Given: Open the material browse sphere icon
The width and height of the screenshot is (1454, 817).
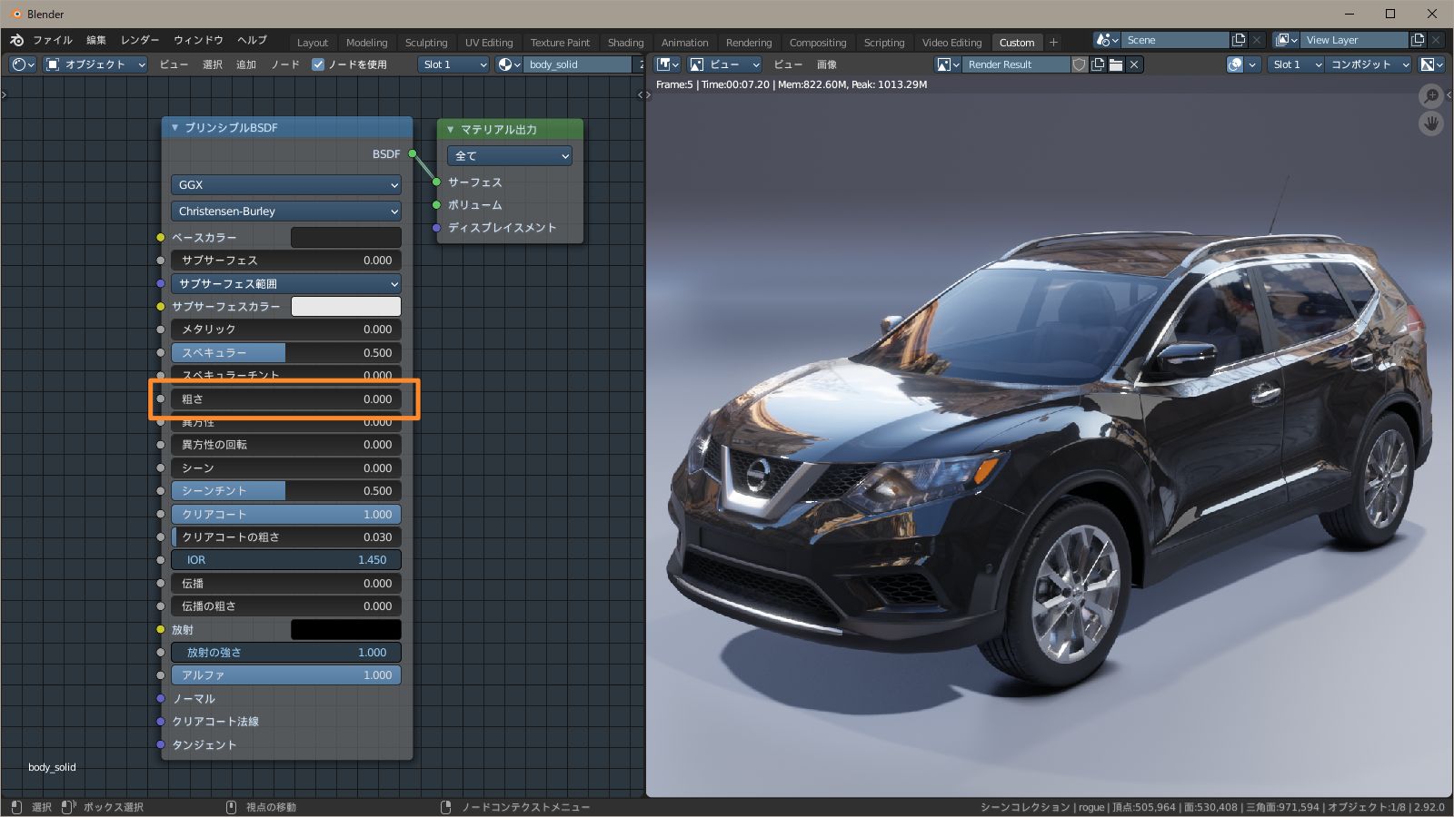Looking at the screenshot, I should 509,64.
